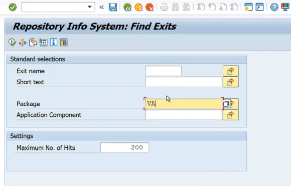291x186 pixels.
Task: Open multiple selection for Short text
Action: pyautogui.click(x=231, y=82)
